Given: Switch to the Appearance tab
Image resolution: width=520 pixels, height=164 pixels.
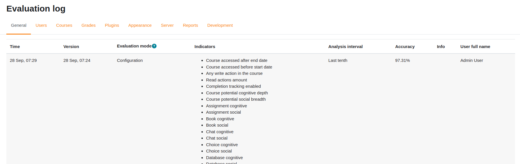Looking at the screenshot, I should click(x=140, y=25).
